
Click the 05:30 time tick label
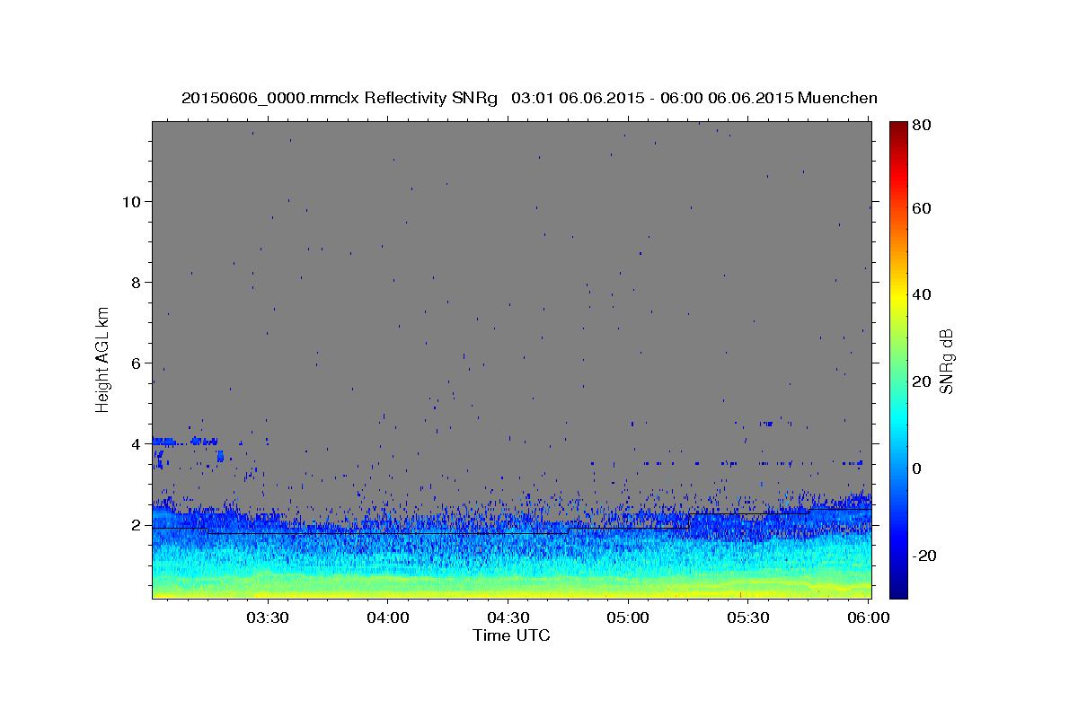(x=747, y=617)
